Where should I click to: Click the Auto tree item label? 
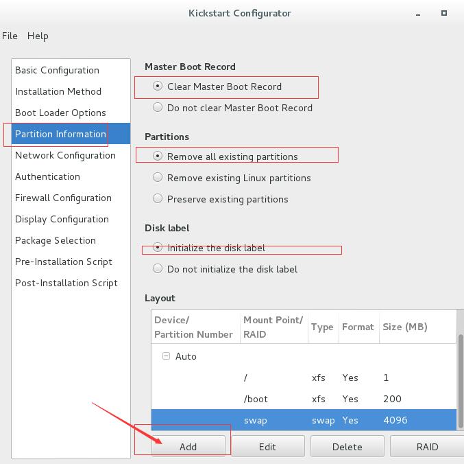click(186, 356)
